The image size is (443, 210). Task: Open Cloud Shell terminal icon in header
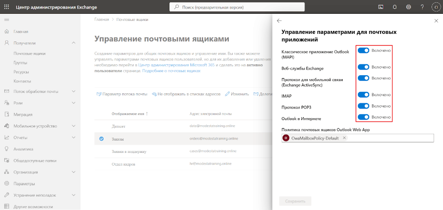(x=381, y=7)
